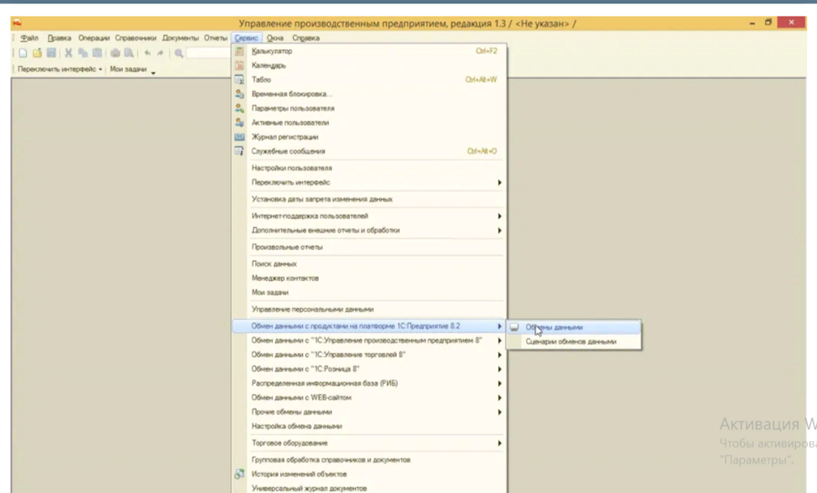The width and height of the screenshot is (817, 493).
Task: Expand Распределенная информационная база (РИБ) submenu
Action: (x=499, y=384)
